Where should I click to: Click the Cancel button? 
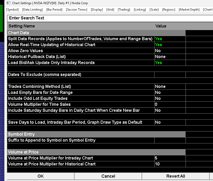(x=108, y=176)
